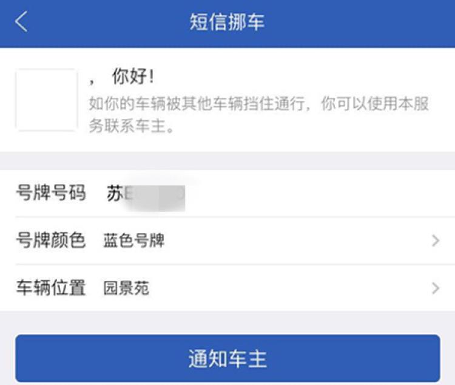Screen dimensions: 455x385
Task: Select the 号牌颜色 row label
Action: click(x=51, y=240)
